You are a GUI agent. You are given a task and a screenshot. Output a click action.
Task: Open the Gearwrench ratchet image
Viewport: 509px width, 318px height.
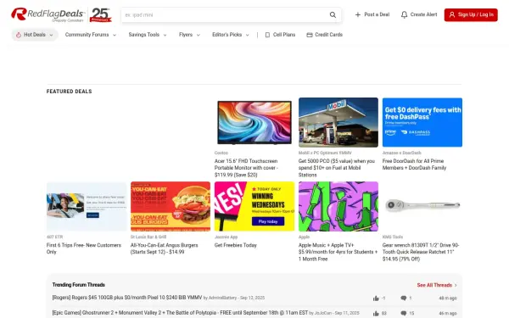[x=422, y=206]
